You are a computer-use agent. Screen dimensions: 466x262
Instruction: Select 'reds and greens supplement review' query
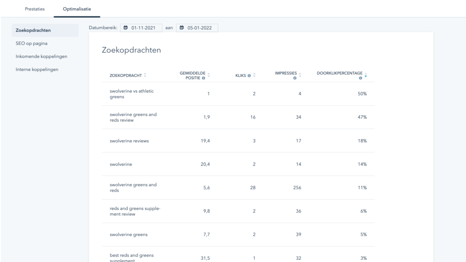[135, 211]
